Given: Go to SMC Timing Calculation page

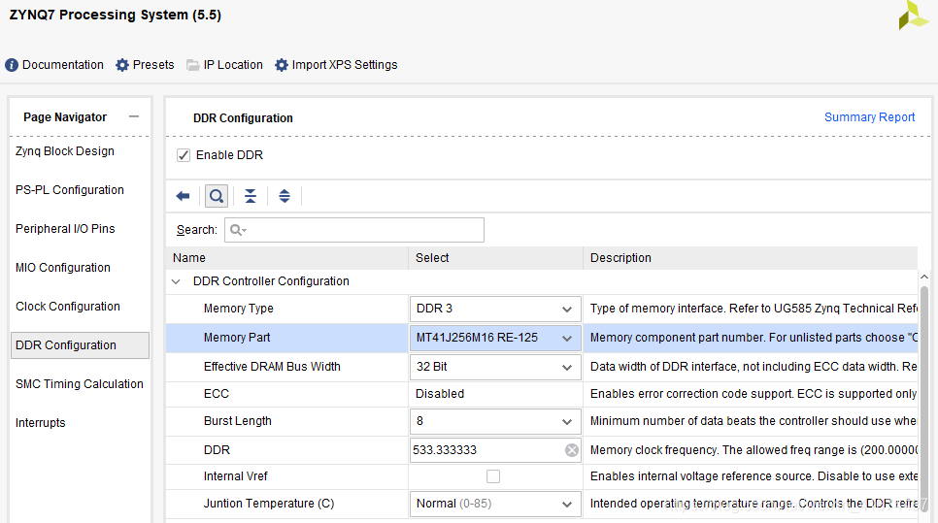Looking at the screenshot, I should coord(80,384).
